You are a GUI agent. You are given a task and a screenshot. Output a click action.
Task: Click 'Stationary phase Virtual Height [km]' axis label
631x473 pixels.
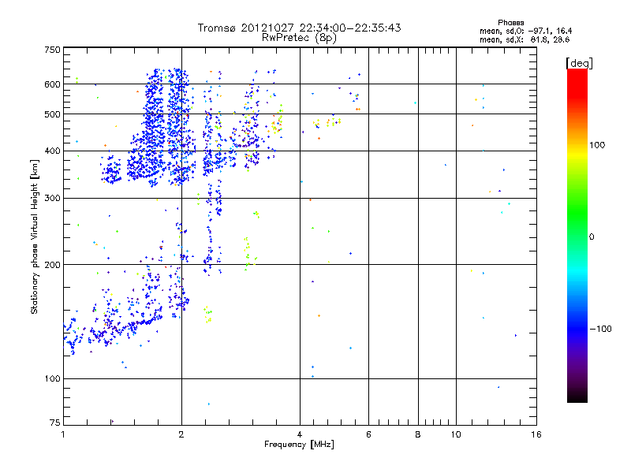tap(35, 236)
